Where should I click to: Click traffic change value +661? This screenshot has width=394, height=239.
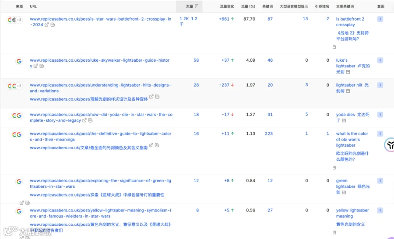(224, 19)
